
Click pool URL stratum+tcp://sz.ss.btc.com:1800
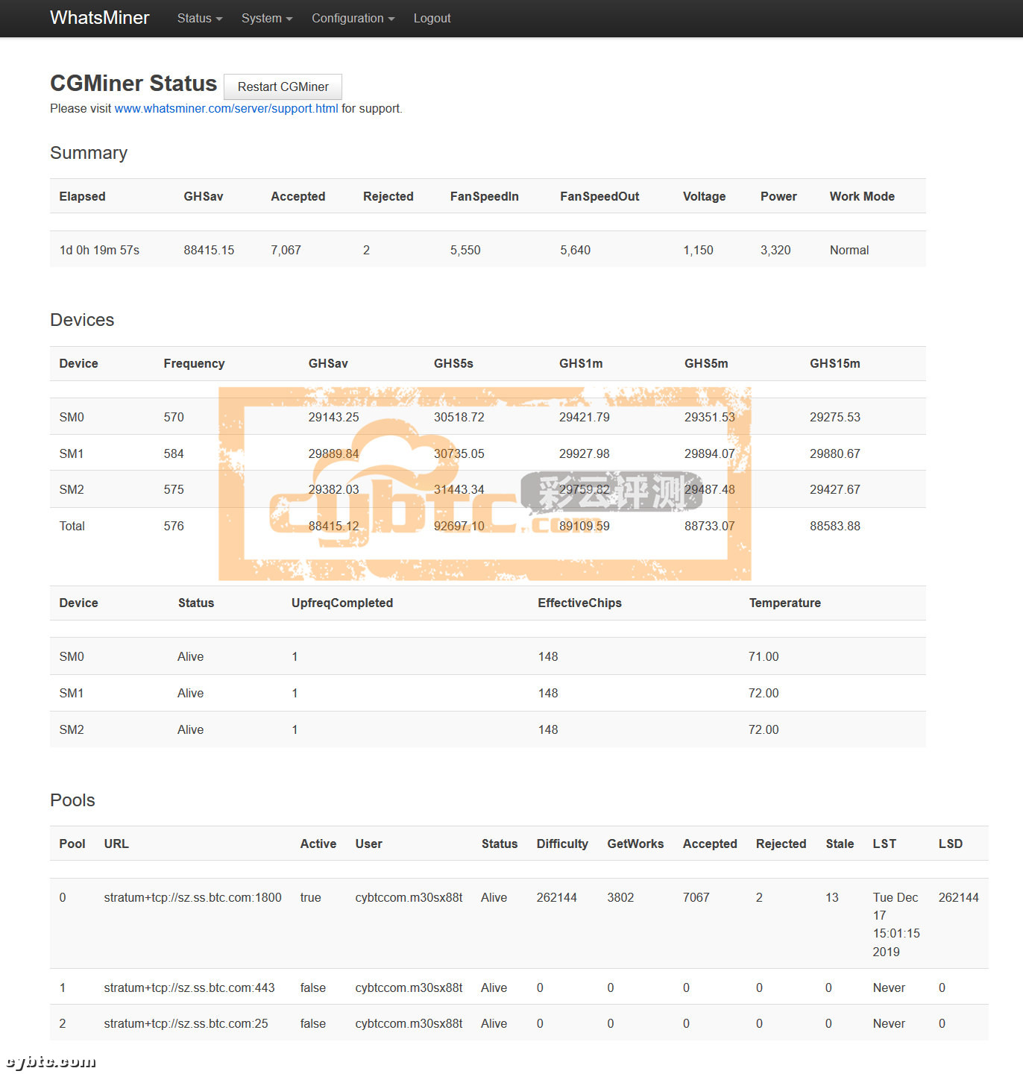[193, 897]
